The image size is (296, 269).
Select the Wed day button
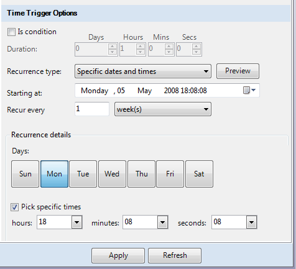(x=112, y=174)
